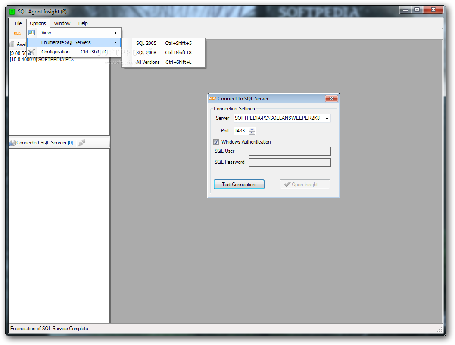The height and width of the screenshot is (345, 455).
Task: Click the window resize grip in status bar
Action: tap(439, 329)
